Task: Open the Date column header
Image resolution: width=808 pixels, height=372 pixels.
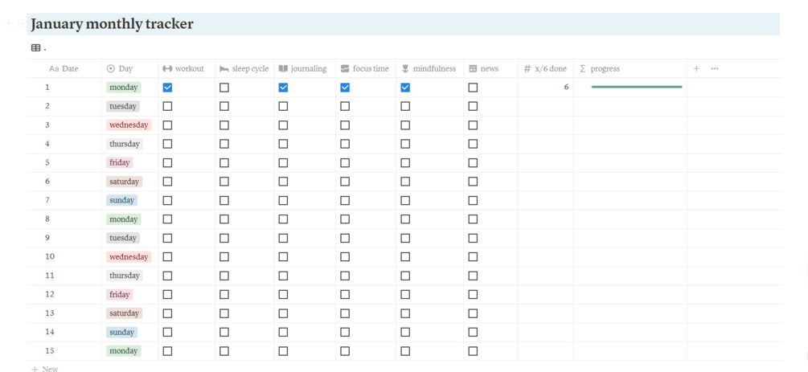Action: (x=64, y=68)
